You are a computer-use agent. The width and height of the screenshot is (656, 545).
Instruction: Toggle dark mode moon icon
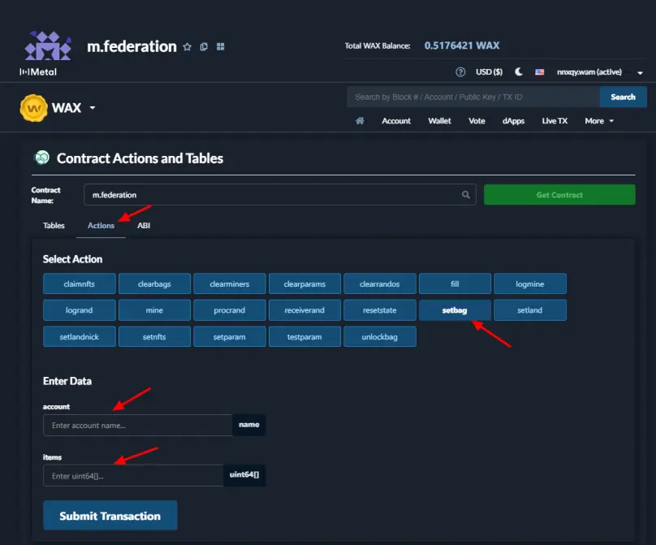[x=518, y=72]
